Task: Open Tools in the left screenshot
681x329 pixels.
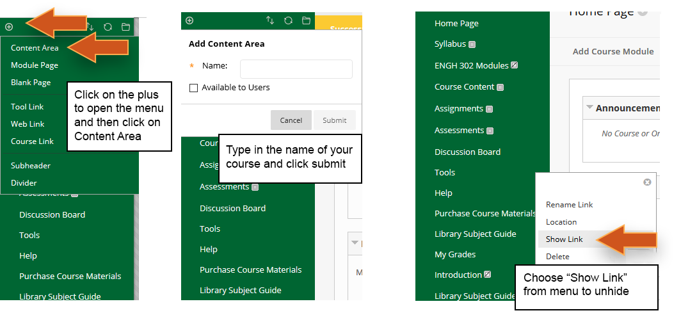Action: pyautogui.click(x=29, y=235)
